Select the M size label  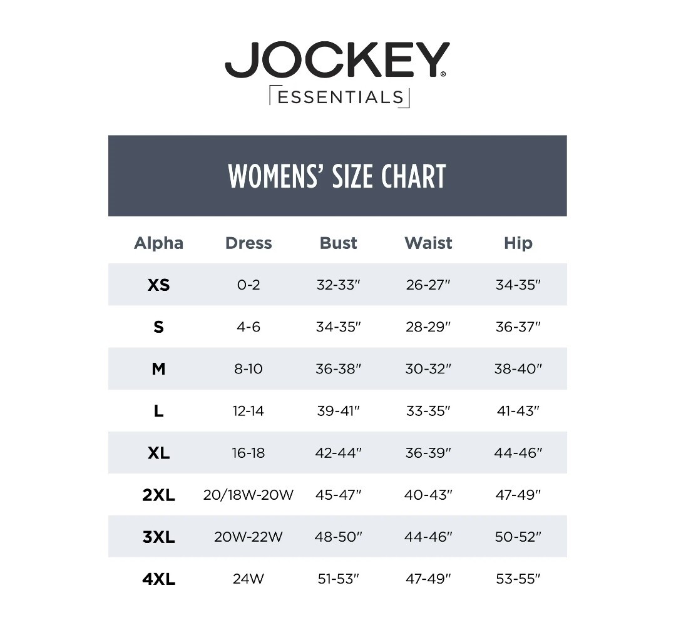coord(158,369)
